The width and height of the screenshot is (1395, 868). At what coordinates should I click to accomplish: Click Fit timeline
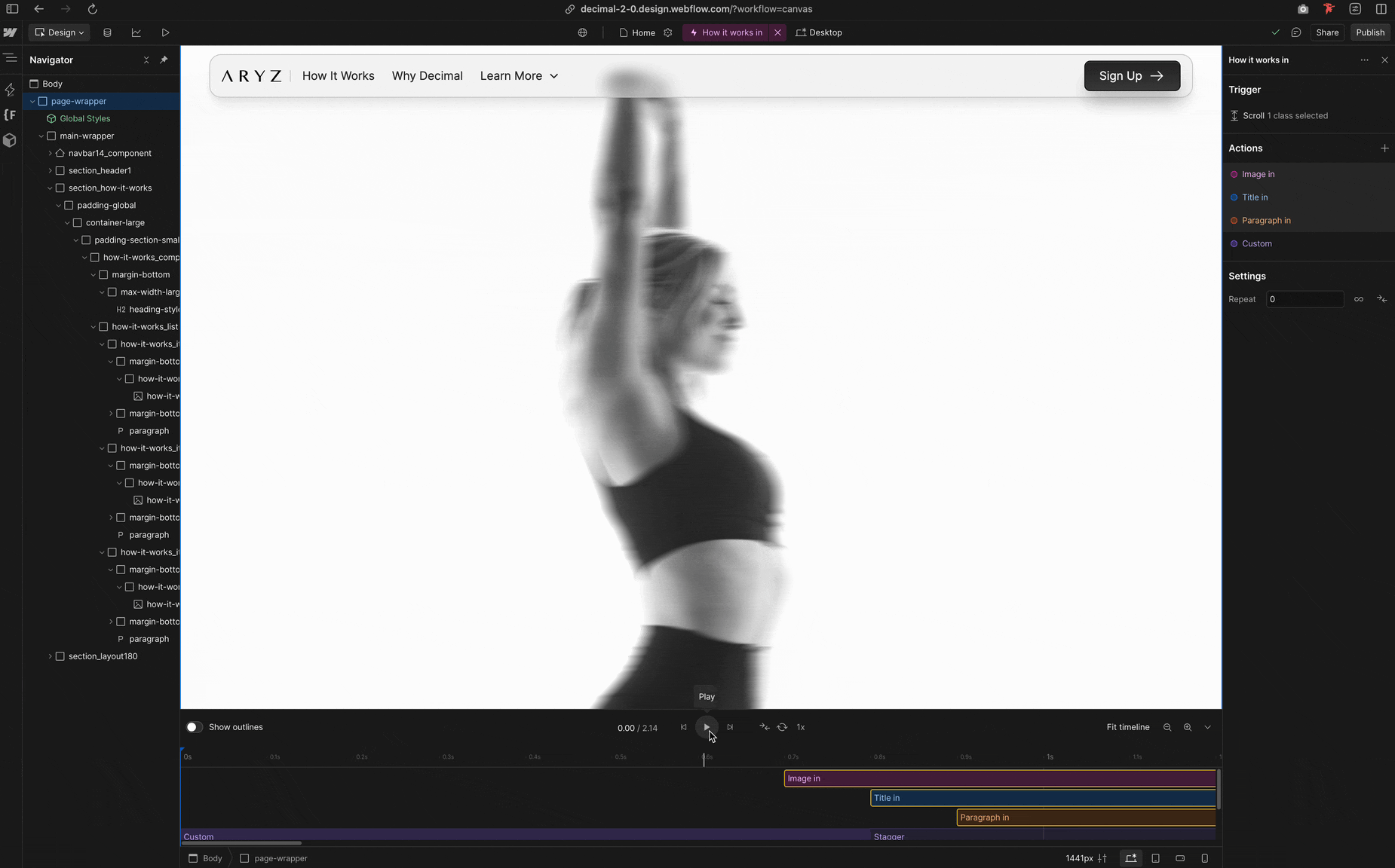(1128, 727)
